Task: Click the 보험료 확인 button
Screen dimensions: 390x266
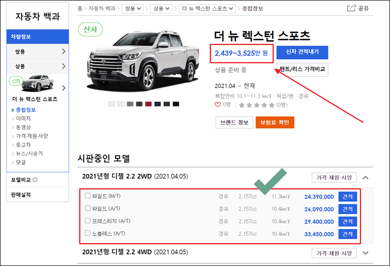Action: tap(275, 123)
